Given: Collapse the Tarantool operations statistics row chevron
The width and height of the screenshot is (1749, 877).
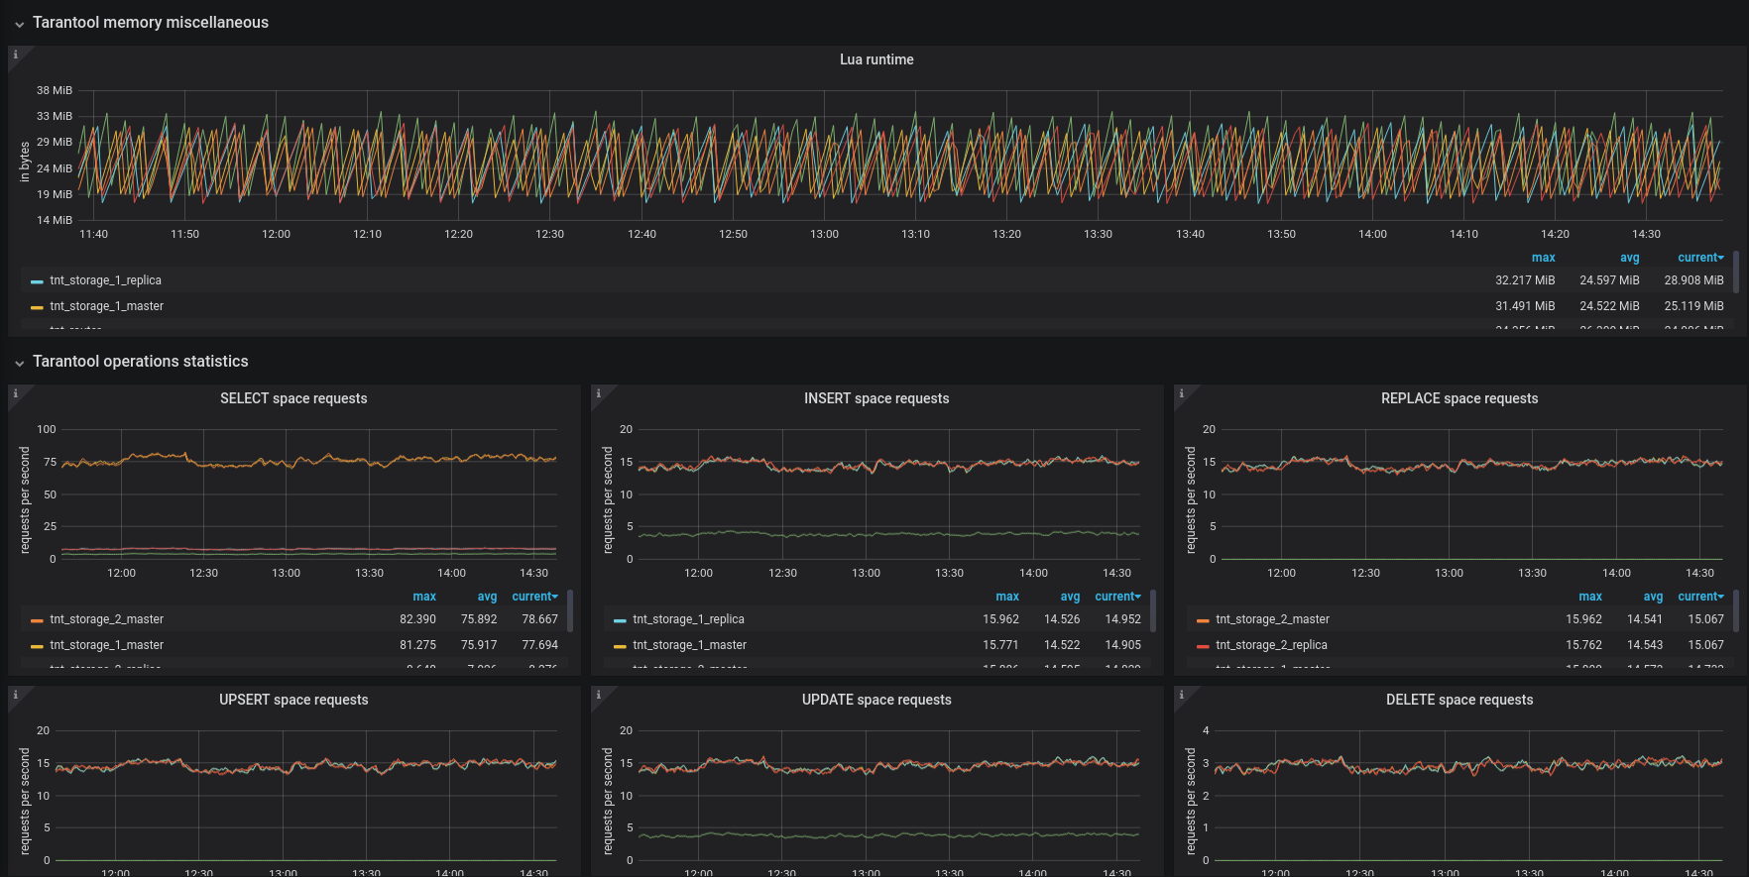Looking at the screenshot, I should pos(19,363).
